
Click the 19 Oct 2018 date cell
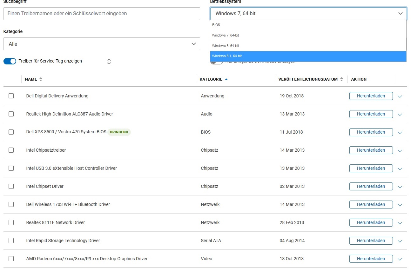coord(292,96)
